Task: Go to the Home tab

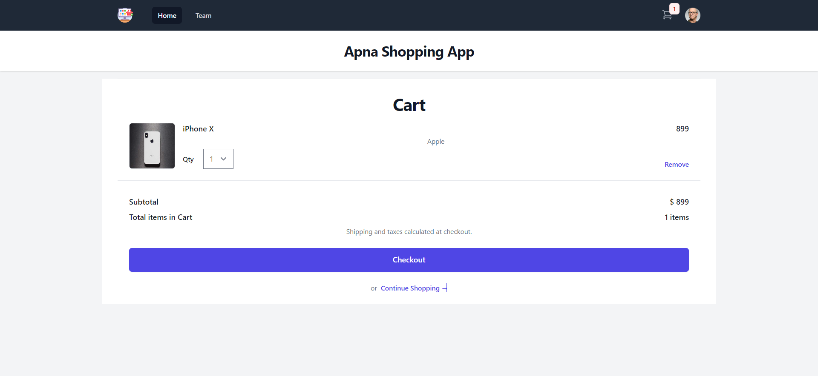Action: point(167,15)
